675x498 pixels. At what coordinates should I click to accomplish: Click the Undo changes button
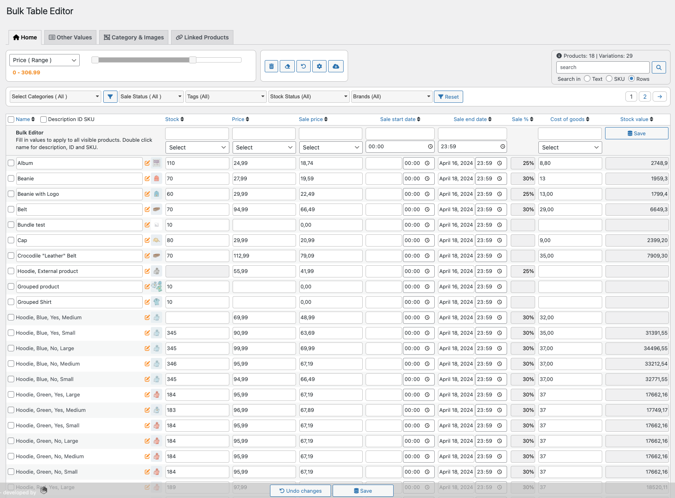[x=300, y=490]
